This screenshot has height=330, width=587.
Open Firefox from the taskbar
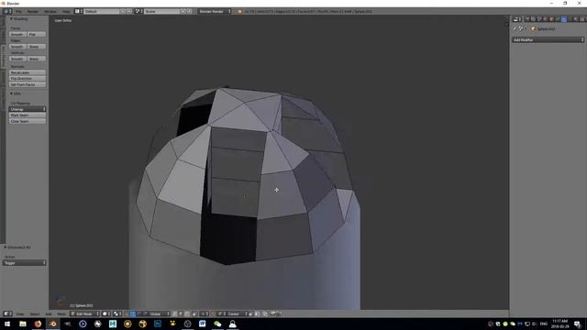tap(38, 324)
